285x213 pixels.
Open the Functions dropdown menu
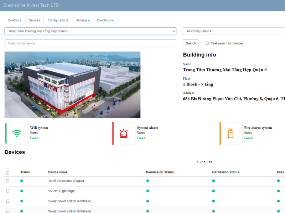point(105,21)
